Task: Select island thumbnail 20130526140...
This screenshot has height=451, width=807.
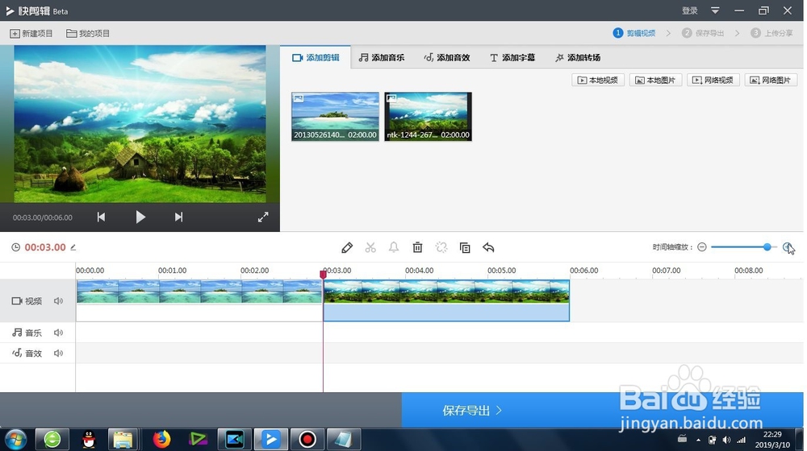Action: [335, 117]
